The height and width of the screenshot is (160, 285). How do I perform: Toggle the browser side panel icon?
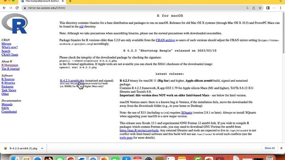click(268, 8)
